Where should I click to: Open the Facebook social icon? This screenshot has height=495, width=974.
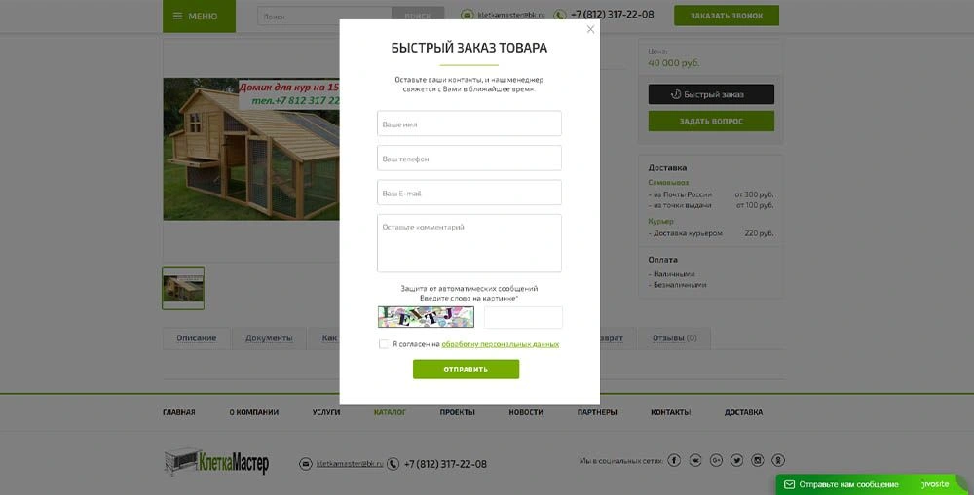click(674, 460)
